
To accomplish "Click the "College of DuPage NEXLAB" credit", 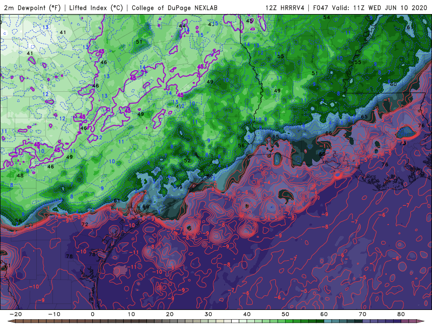I will click(x=174, y=8).
